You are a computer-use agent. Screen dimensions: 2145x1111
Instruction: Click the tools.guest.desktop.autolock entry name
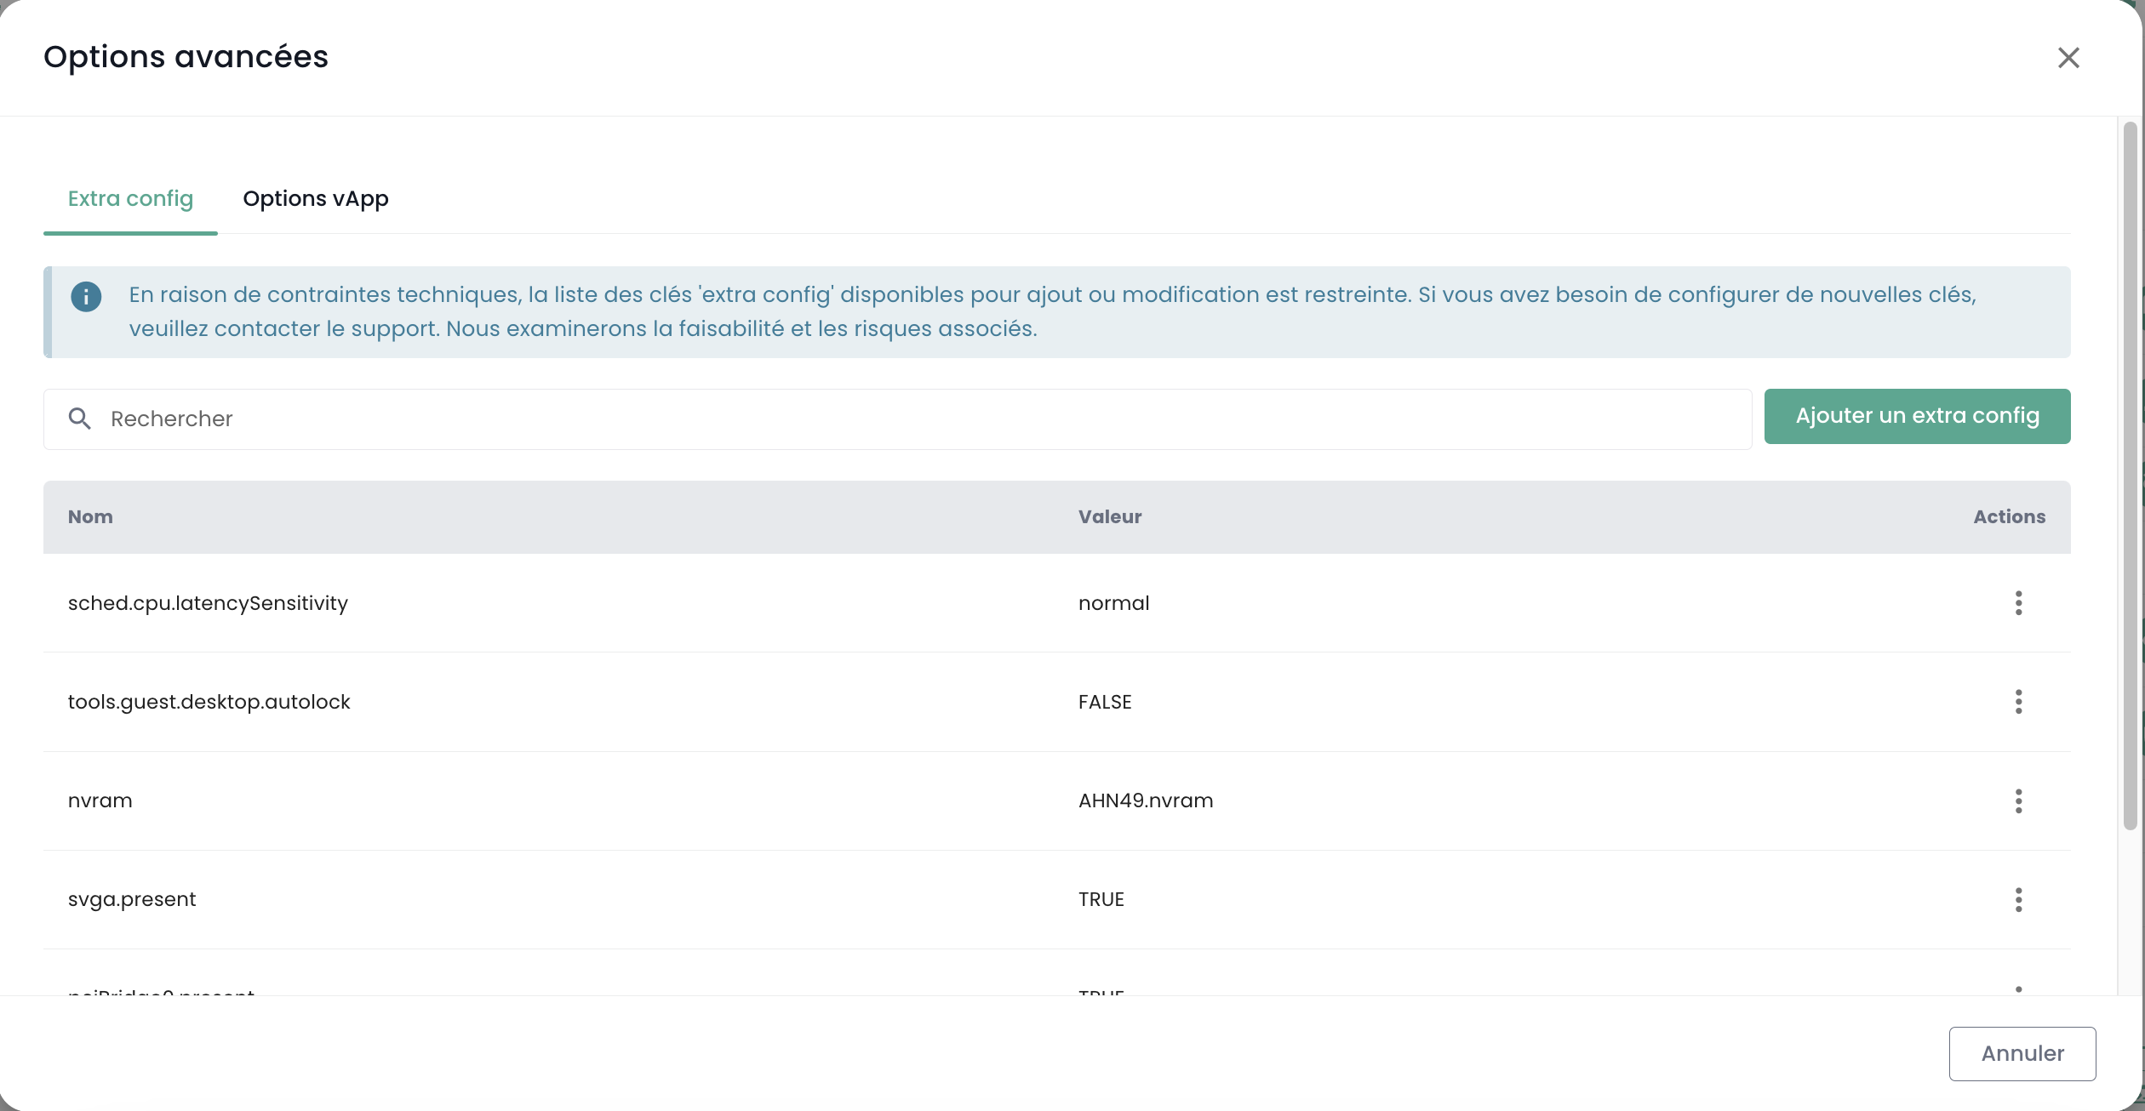(209, 702)
